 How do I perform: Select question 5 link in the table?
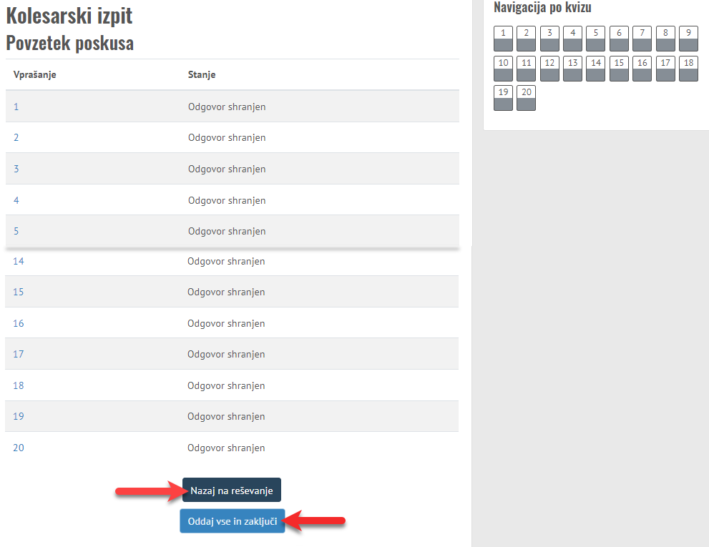point(16,231)
